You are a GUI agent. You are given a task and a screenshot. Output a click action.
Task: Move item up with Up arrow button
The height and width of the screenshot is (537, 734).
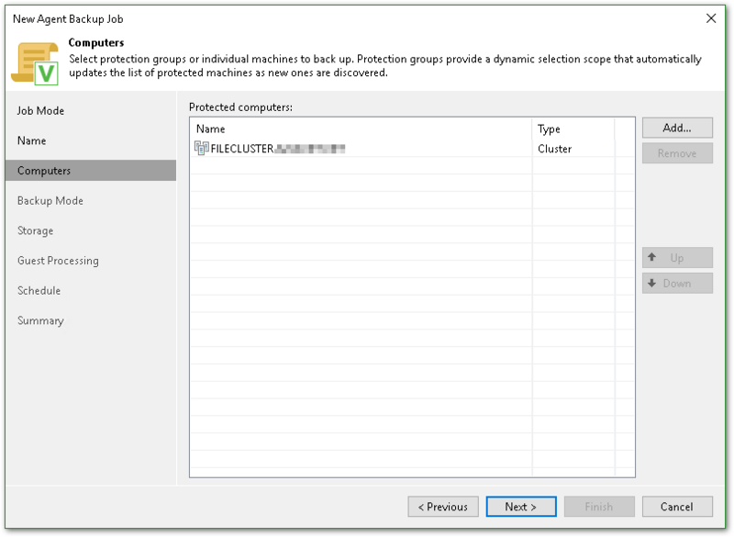point(677,259)
